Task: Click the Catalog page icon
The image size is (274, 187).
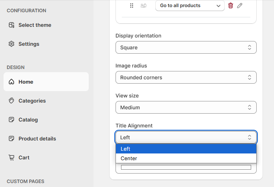Action: (11, 120)
